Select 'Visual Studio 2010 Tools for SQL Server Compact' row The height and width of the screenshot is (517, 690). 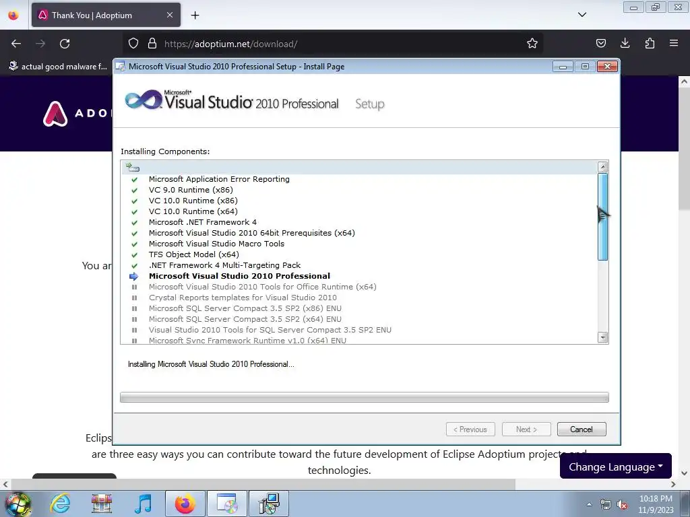pyautogui.click(x=270, y=330)
